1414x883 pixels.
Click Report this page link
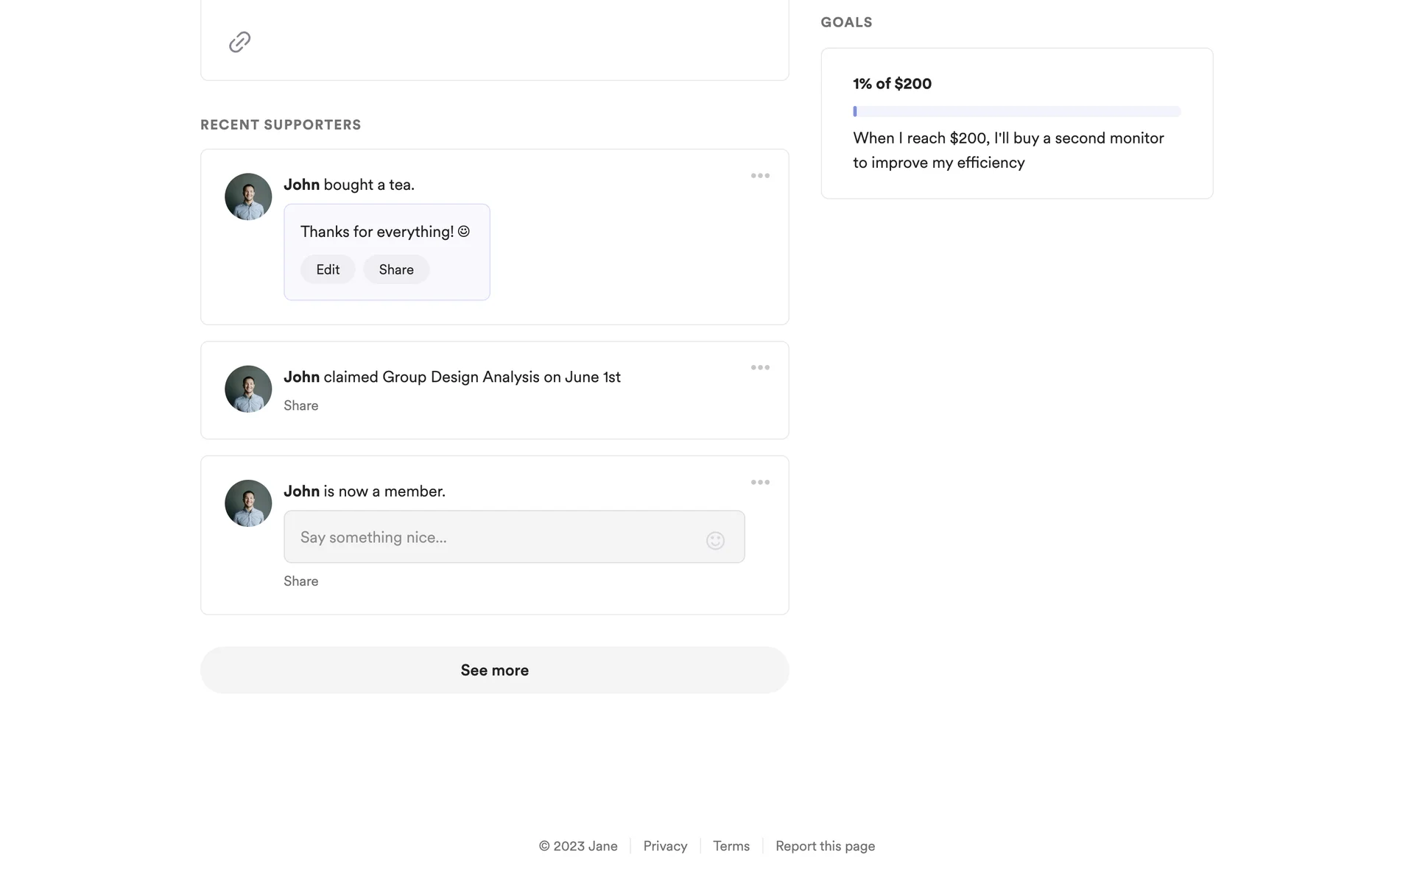pyautogui.click(x=825, y=846)
